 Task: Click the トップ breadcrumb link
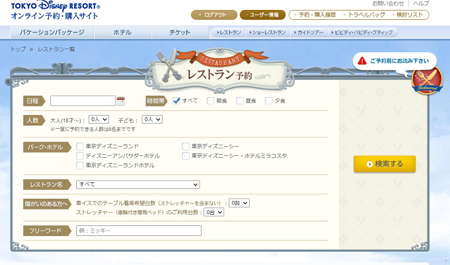point(18,50)
